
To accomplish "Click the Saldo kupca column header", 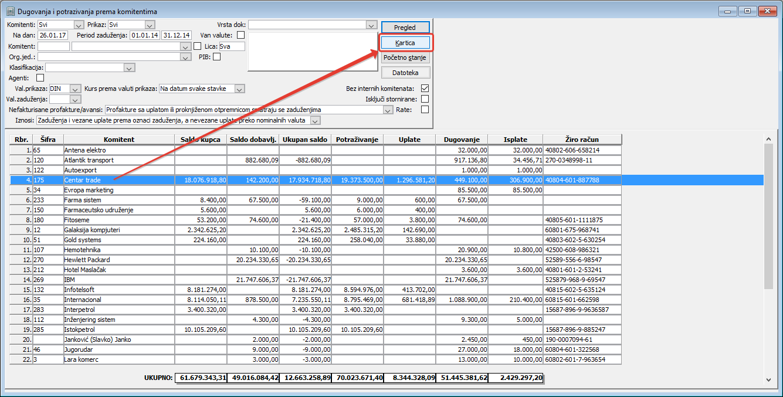I will pyautogui.click(x=201, y=140).
